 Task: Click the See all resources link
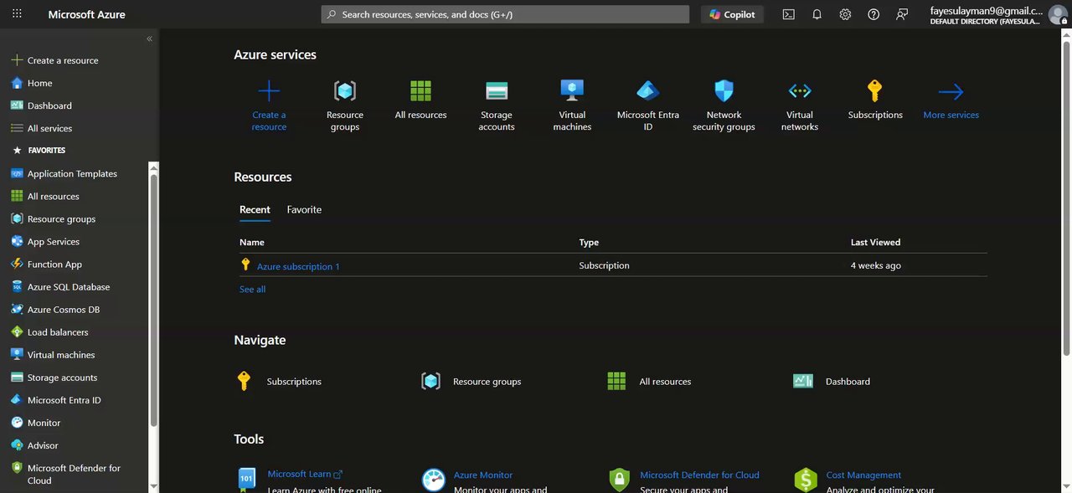point(252,289)
